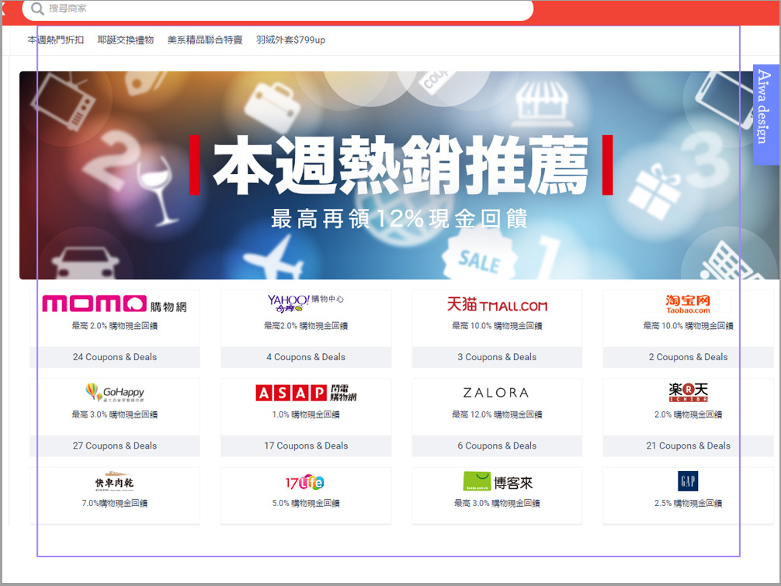
Task: Click the 最高再領12%現金回饋 banner subtitle
Action: point(399,219)
